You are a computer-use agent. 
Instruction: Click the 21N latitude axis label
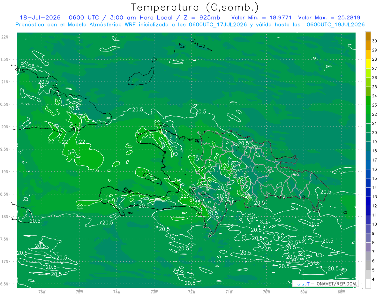5,82
